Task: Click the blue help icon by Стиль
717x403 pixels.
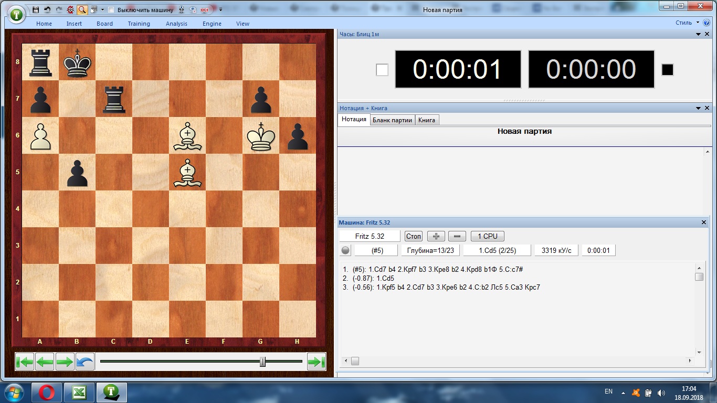Action: [707, 23]
